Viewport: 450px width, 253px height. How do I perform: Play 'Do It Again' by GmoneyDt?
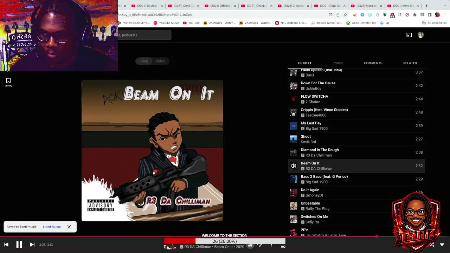click(356, 193)
